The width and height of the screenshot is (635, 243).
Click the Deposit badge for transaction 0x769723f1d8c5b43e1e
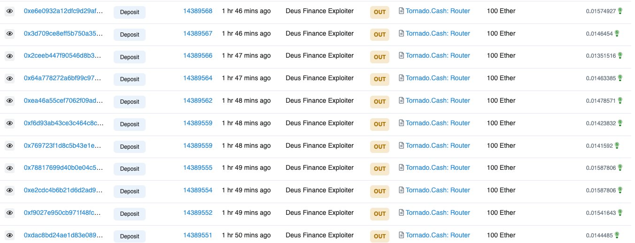[x=130, y=147]
